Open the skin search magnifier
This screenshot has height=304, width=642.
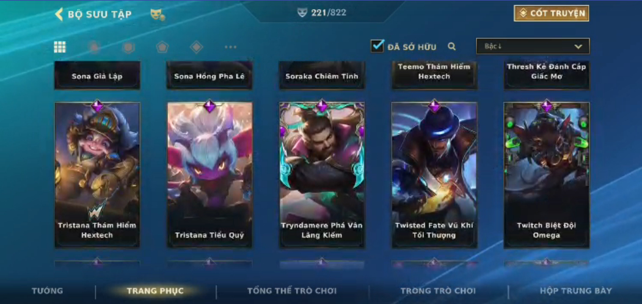(451, 46)
